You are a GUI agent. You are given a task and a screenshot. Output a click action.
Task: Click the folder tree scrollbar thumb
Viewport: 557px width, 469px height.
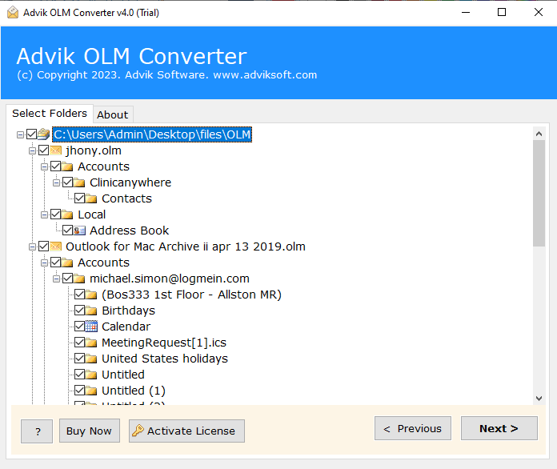[539, 193]
